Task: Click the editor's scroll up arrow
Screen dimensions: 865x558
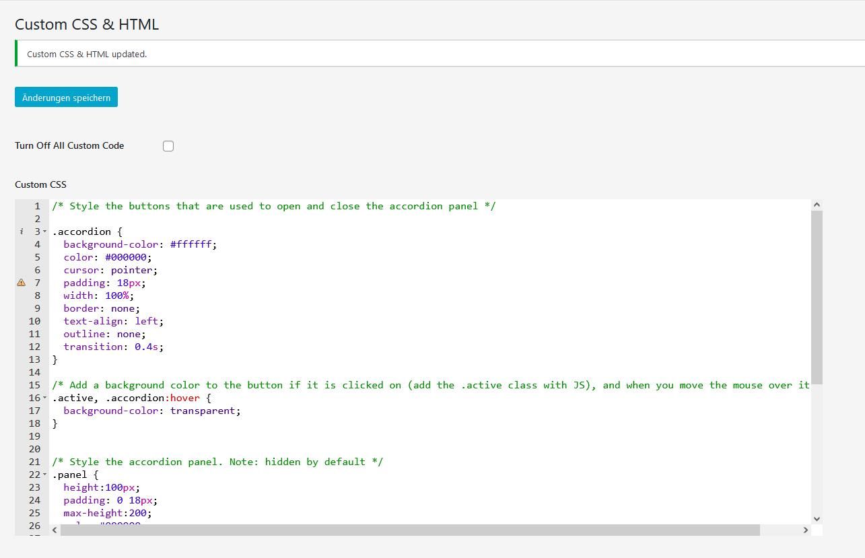Action: click(817, 205)
